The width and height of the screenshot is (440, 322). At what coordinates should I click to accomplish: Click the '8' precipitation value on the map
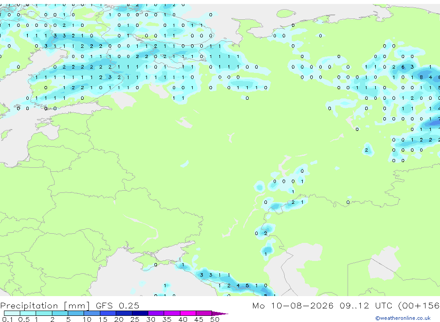(x=421, y=77)
